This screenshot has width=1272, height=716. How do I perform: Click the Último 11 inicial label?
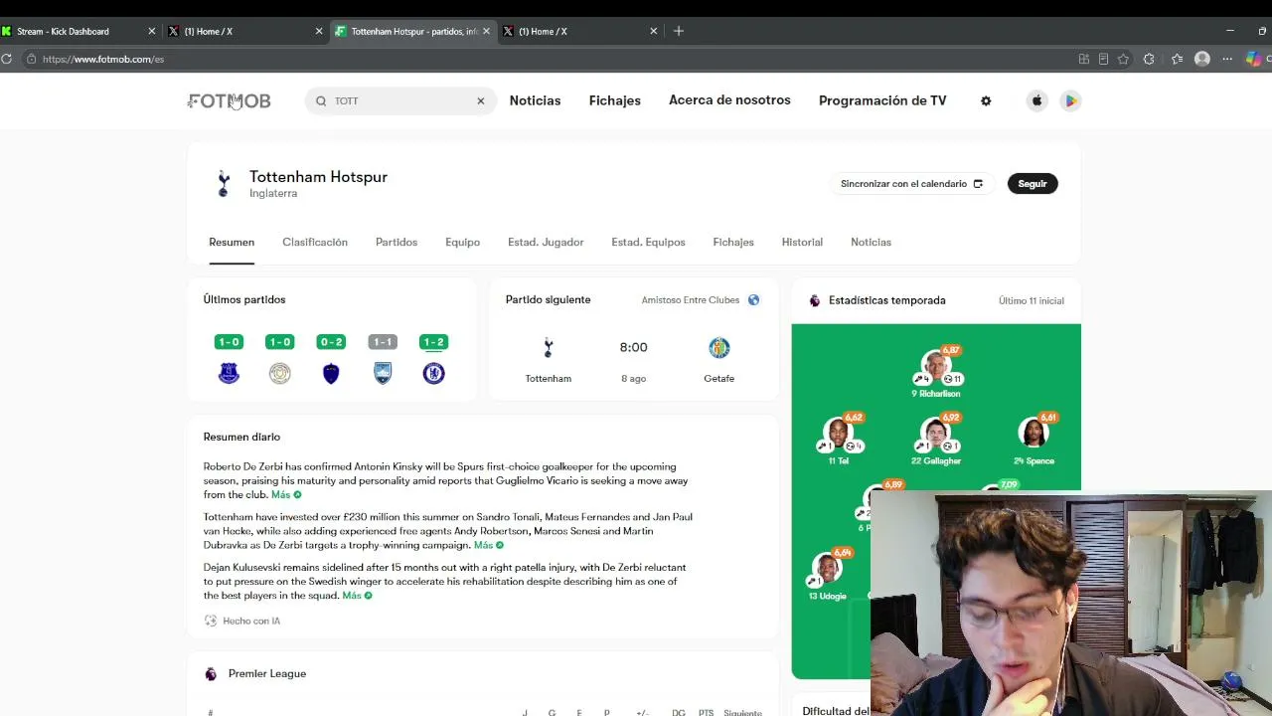(x=1032, y=300)
